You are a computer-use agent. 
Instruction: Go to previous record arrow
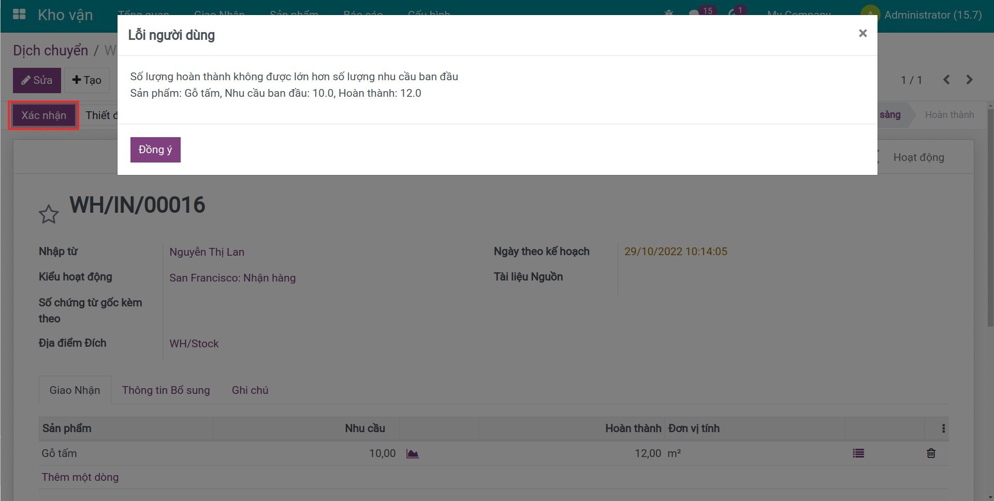(946, 80)
